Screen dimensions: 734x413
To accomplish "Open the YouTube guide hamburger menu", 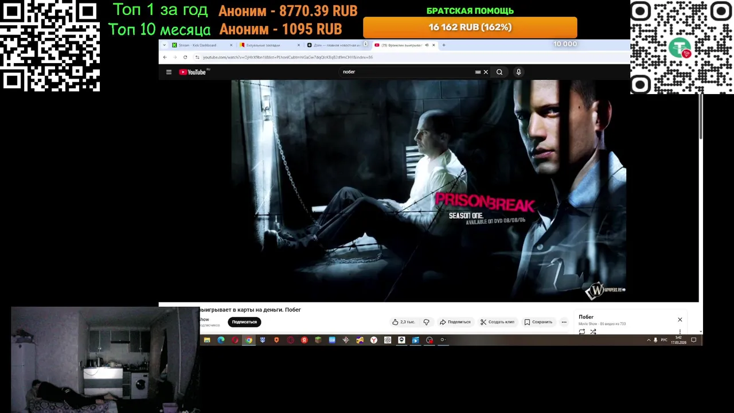I will point(169,72).
